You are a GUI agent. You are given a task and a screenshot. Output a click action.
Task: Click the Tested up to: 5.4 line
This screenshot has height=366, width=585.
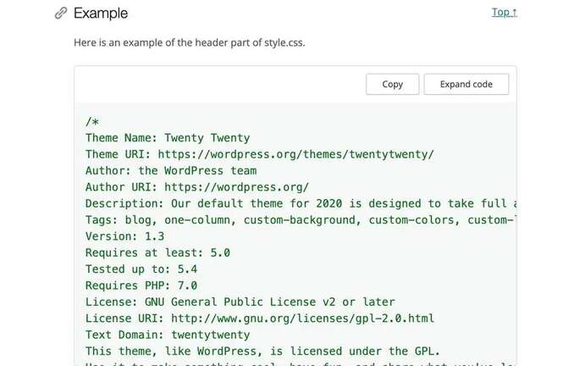(141, 269)
